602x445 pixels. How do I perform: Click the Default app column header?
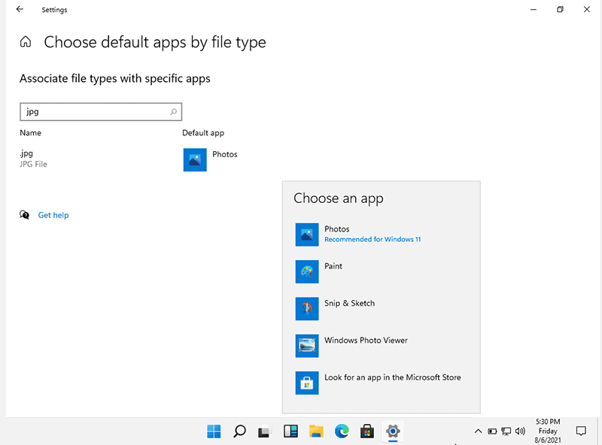[203, 133]
